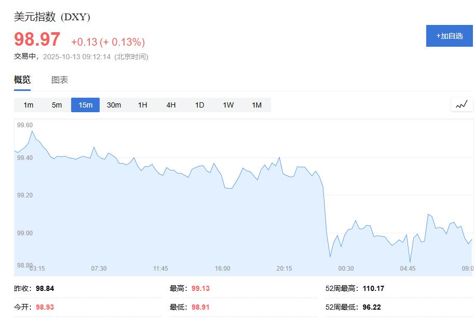Select the 5m candle interval

57,104
